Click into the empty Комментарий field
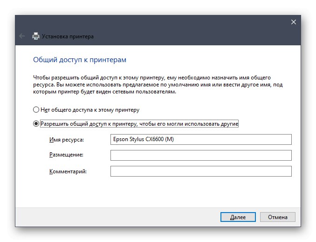The width and height of the screenshot is (316, 242). coord(200,171)
